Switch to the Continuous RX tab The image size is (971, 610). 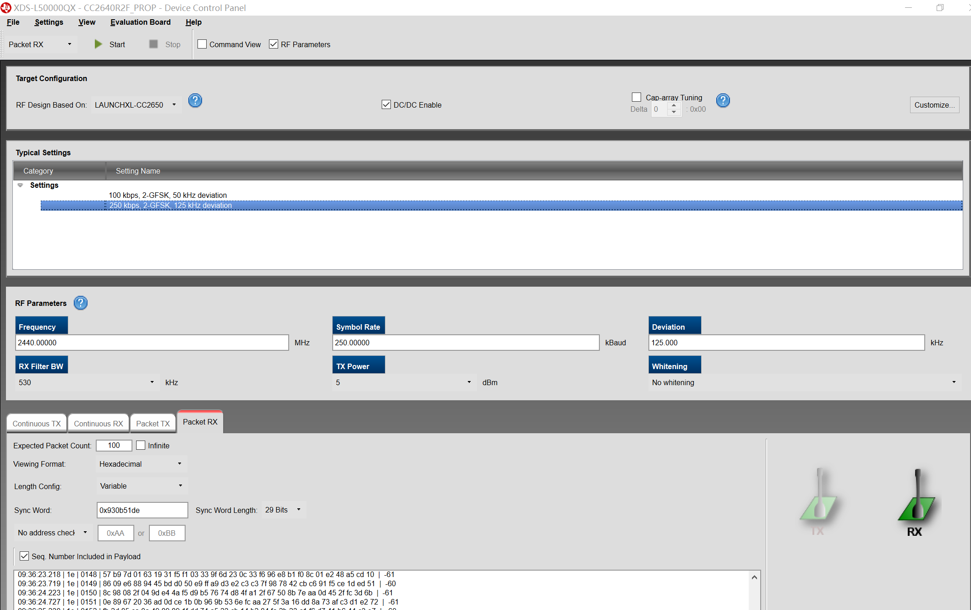tap(99, 424)
